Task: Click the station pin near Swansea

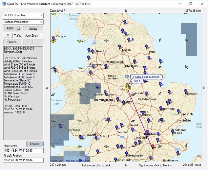Action: pyautogui.click(x=60, y=126)
